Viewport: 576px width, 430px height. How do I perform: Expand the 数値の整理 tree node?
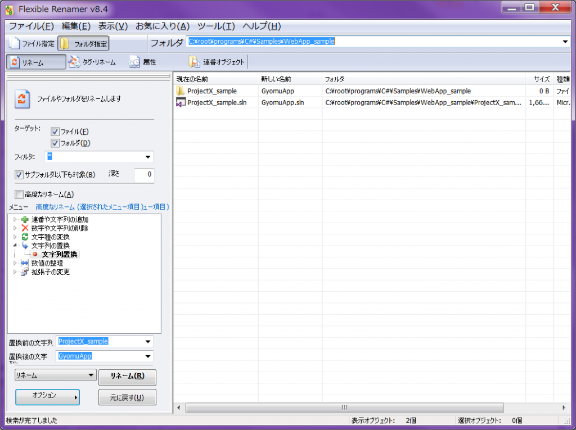click(x=15, y=263)
